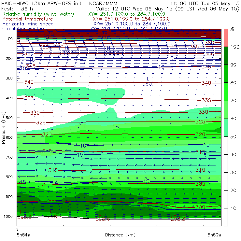Click the '5n50w' end coordinate label
The image size is (241, 241).
coord(214,235)
